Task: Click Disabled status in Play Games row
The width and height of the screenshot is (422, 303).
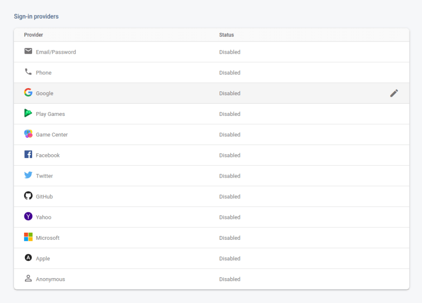Action: [230, 114]
